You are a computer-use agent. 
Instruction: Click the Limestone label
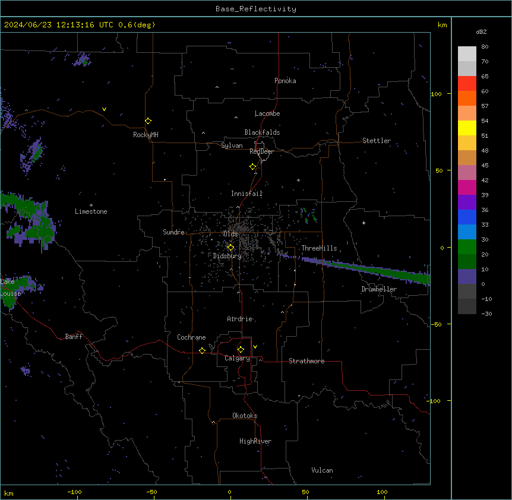tap(91, 211)
